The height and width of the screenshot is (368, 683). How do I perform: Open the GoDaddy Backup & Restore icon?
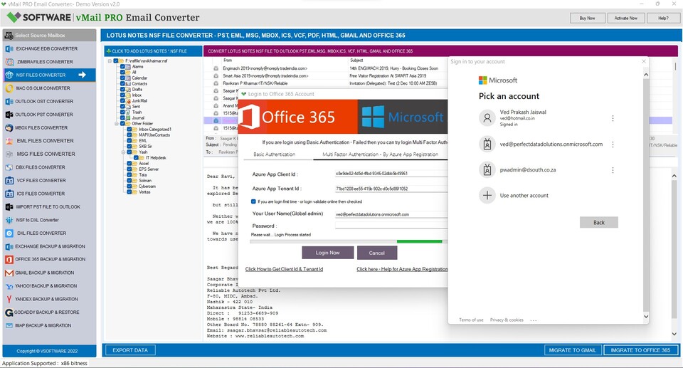[9, 312]
